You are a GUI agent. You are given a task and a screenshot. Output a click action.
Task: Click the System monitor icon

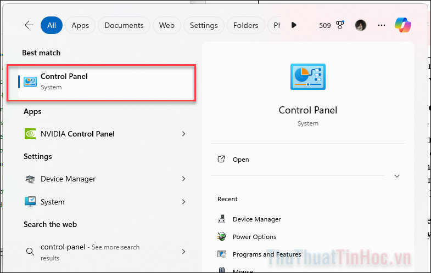tap(30, 202)
